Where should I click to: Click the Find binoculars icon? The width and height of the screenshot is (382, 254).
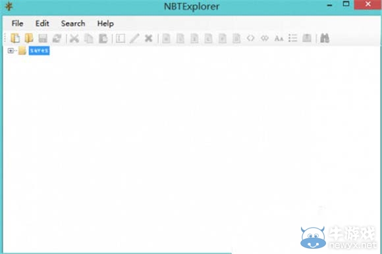(x=325, y=38)
